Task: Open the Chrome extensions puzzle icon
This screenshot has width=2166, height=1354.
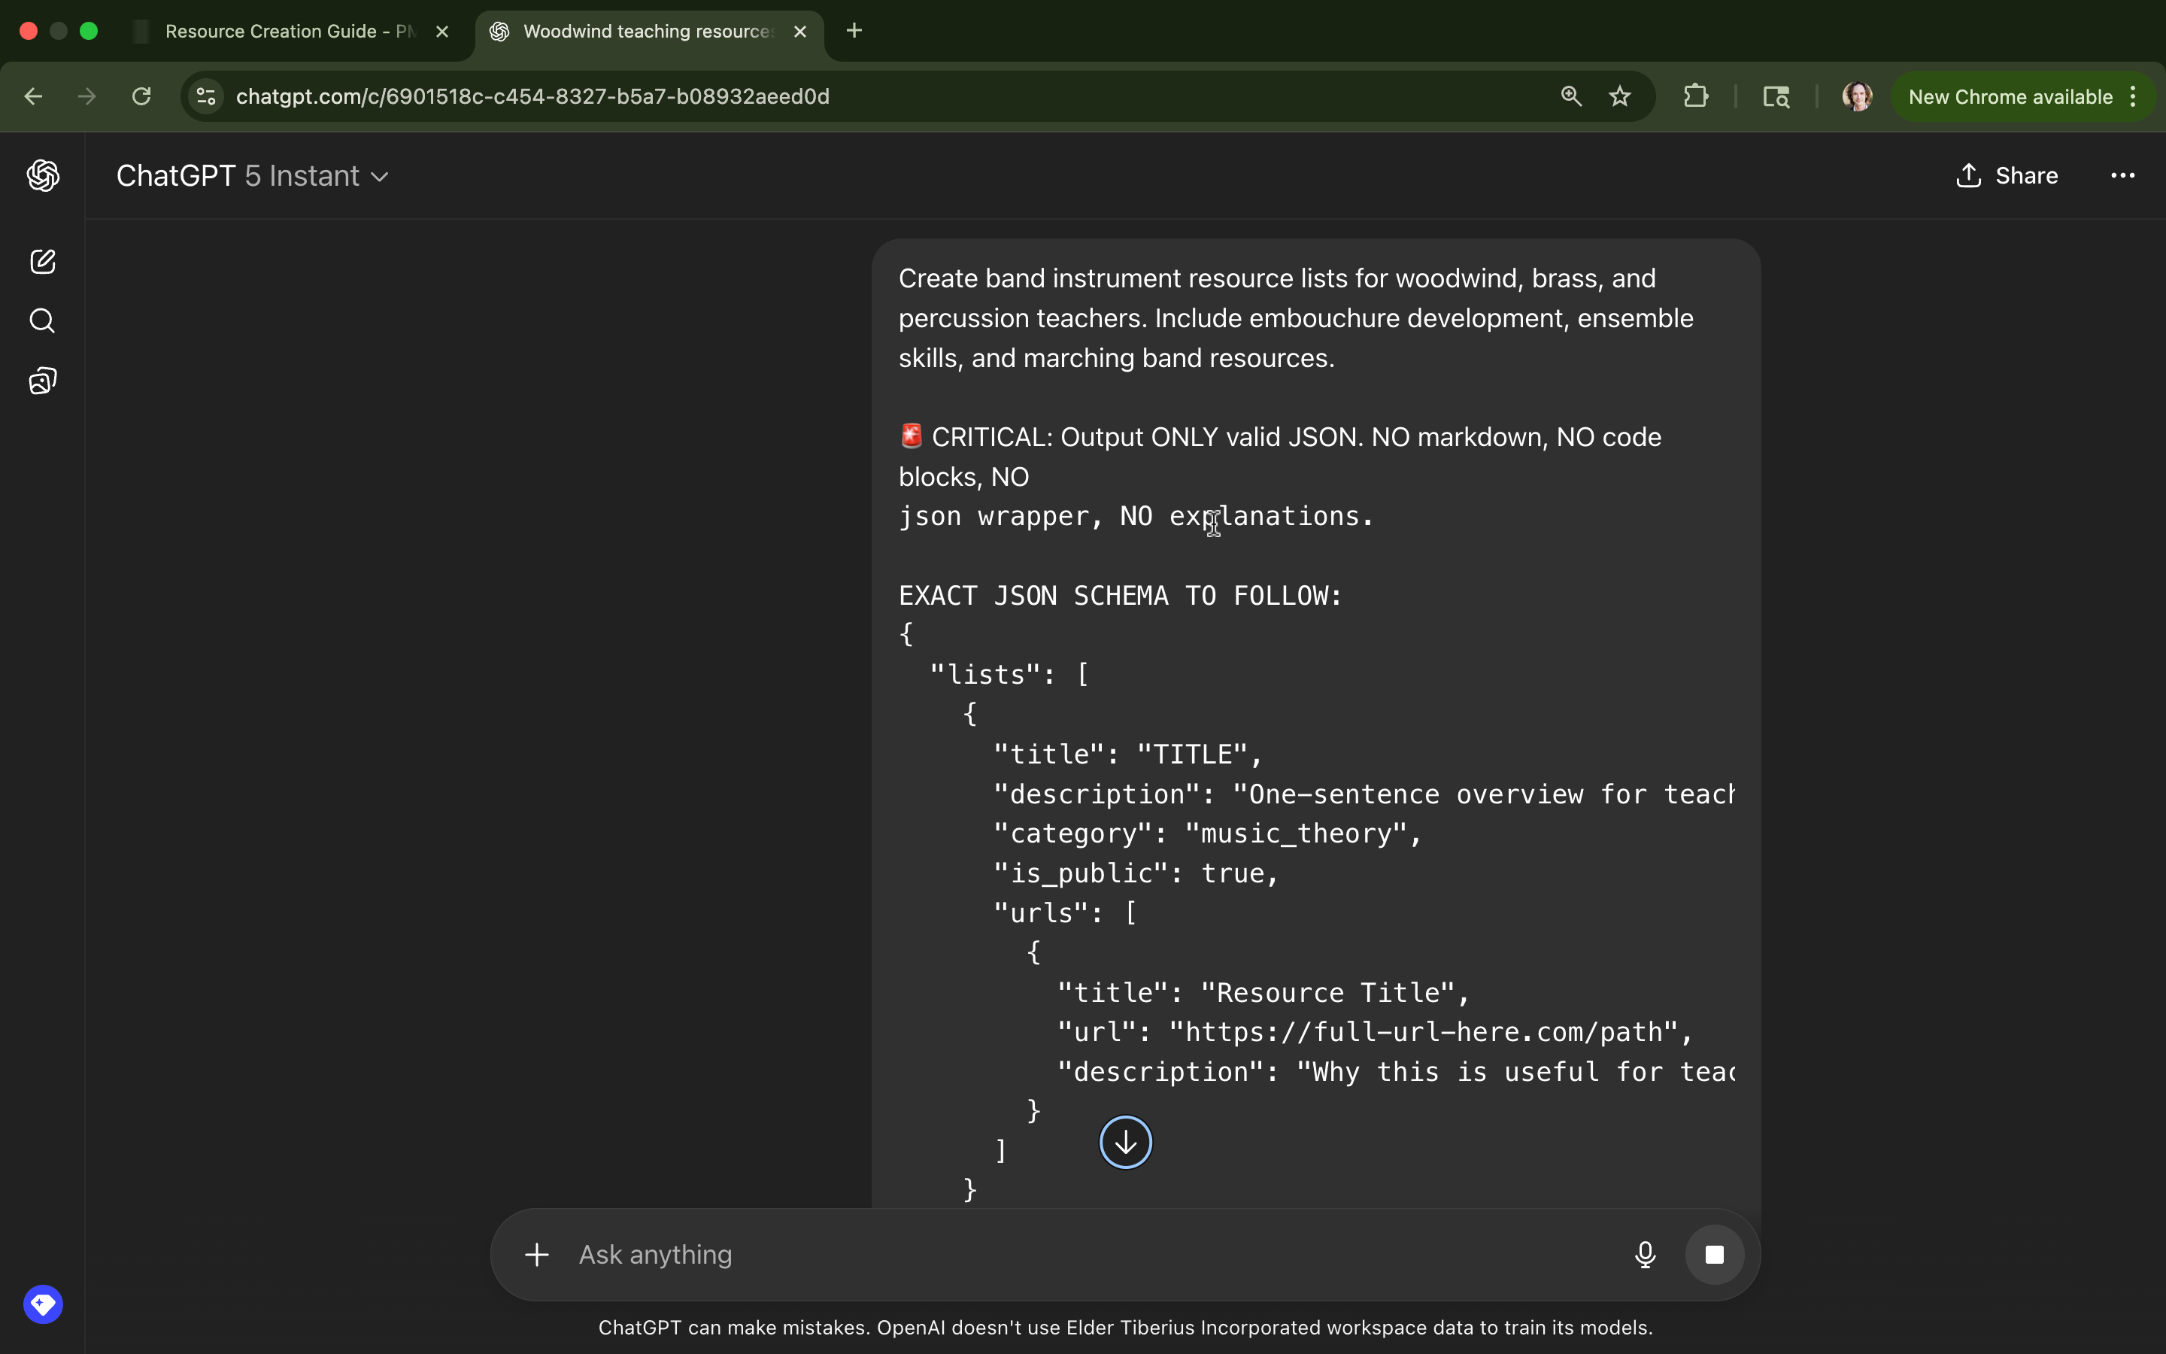Action: [x=1695, y=97]
